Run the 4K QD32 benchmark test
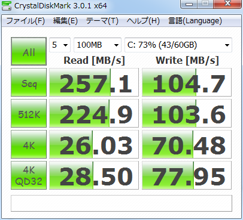Image resolution: width=243 pixels, height=220 pixels. point(29,175)
